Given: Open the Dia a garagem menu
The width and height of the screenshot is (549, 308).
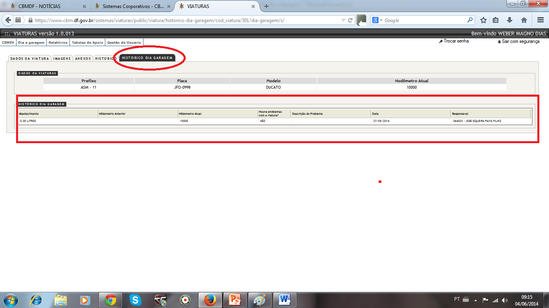Looking at the screenshot, I should point(31,43).
